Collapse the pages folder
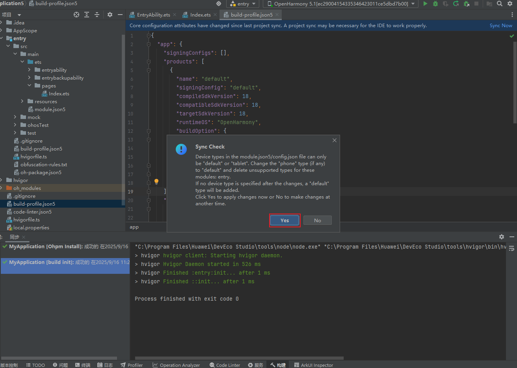 [x=30, y=85]
